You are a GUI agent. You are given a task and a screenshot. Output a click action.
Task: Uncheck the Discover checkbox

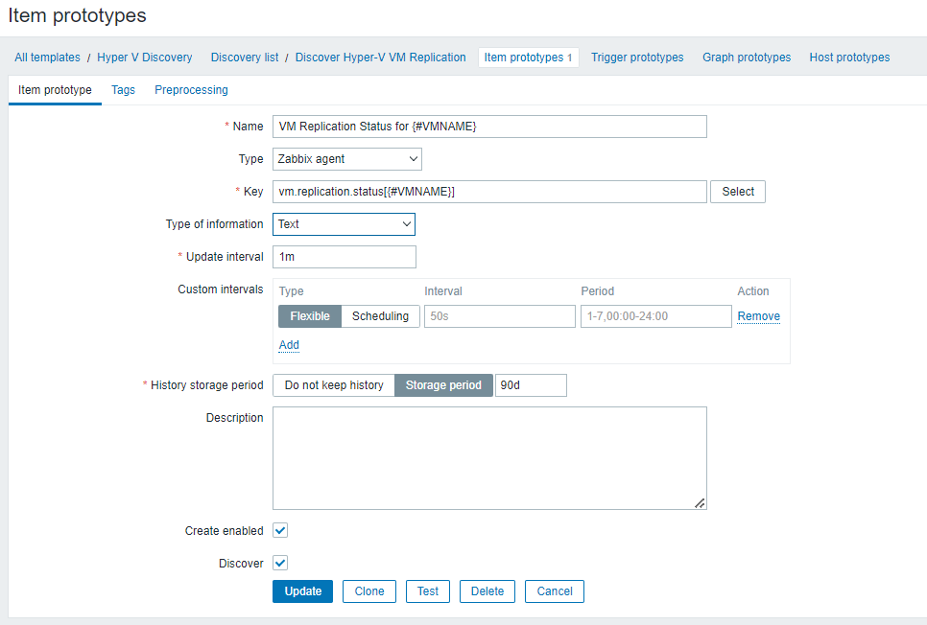pos(280,563)
